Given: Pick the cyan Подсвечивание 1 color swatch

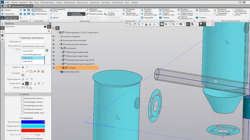Looking at the screenshot, I should click(33, 126).
